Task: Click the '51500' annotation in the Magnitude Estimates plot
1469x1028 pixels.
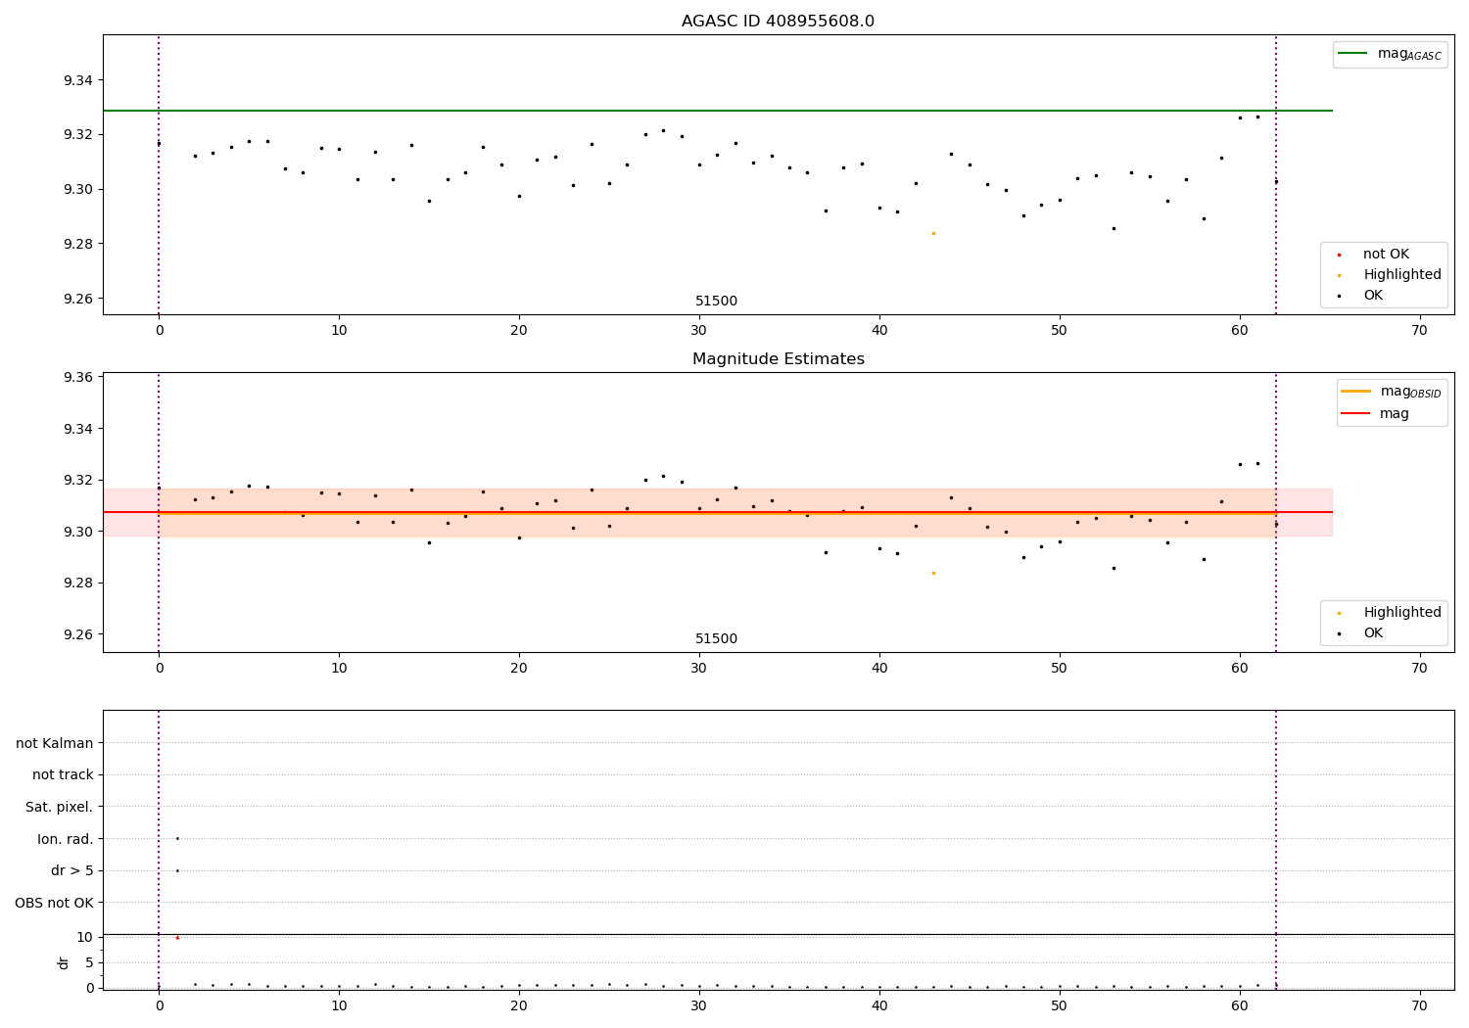Action: pyautogui.click(x=716, y=639)
